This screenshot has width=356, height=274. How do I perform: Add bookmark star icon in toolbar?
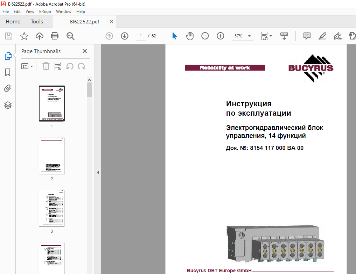[24, 36]
